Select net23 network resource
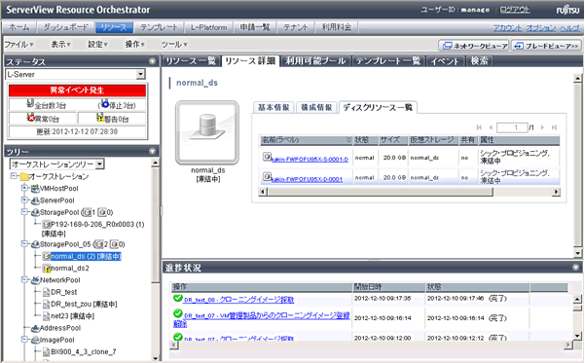The width and height of the screenshot is (585, 363). pos(72,316)
